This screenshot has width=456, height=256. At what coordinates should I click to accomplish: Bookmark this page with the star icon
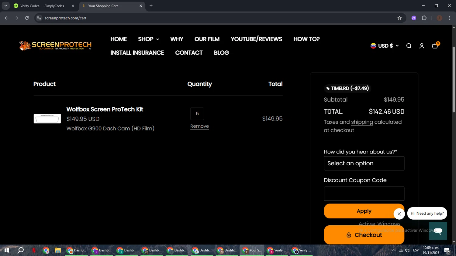point(399,18)
